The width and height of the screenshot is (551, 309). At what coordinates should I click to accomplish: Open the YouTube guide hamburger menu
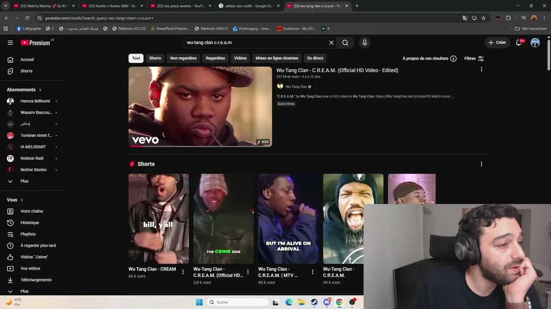click(10, 42)
